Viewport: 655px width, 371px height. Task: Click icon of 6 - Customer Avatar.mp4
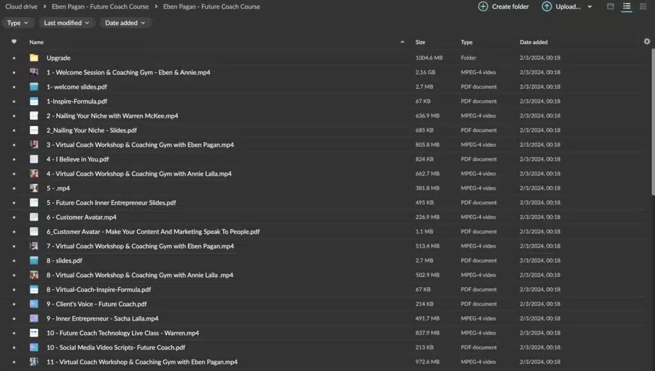pyautogui.click(x=34, y=217)
